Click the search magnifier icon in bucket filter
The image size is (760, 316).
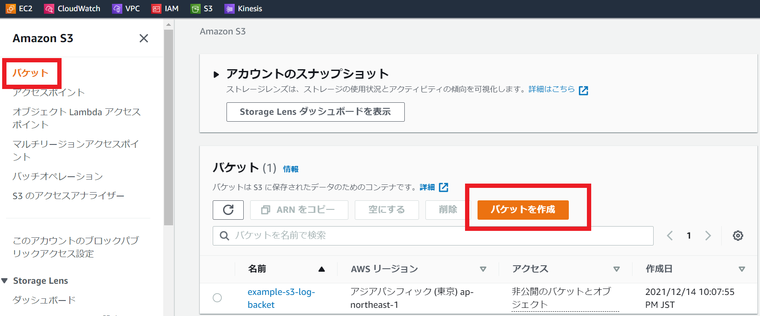pos(224,236)
